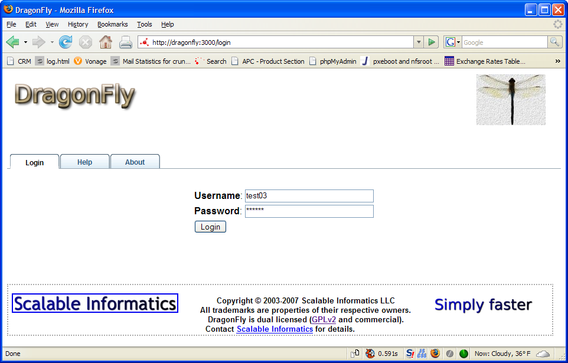Click the throbber activity icon

click(x=558, y=24)
